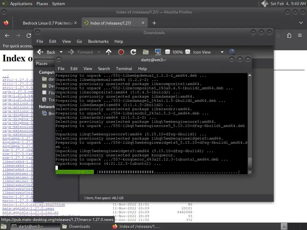Open Bookmarks menu in Downloads window
The image size is (307, 230).
coord(98,41)
